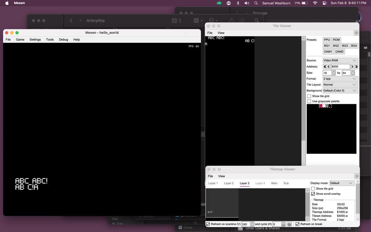371x232 pixels.
Task: Click the round M menu bar icon
Action: (229, 3)
